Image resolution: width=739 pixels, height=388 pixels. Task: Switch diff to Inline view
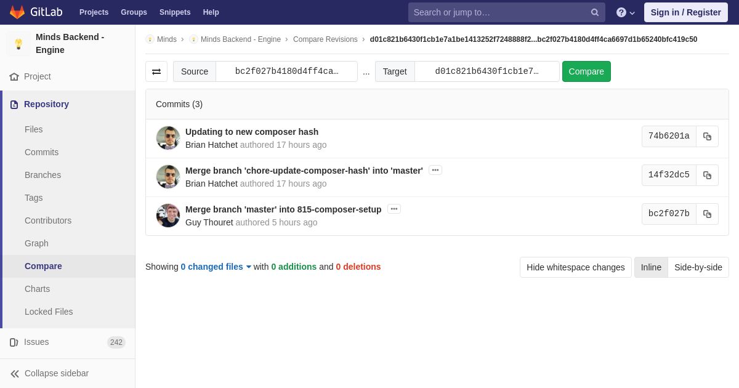click(x=651, y=267)
